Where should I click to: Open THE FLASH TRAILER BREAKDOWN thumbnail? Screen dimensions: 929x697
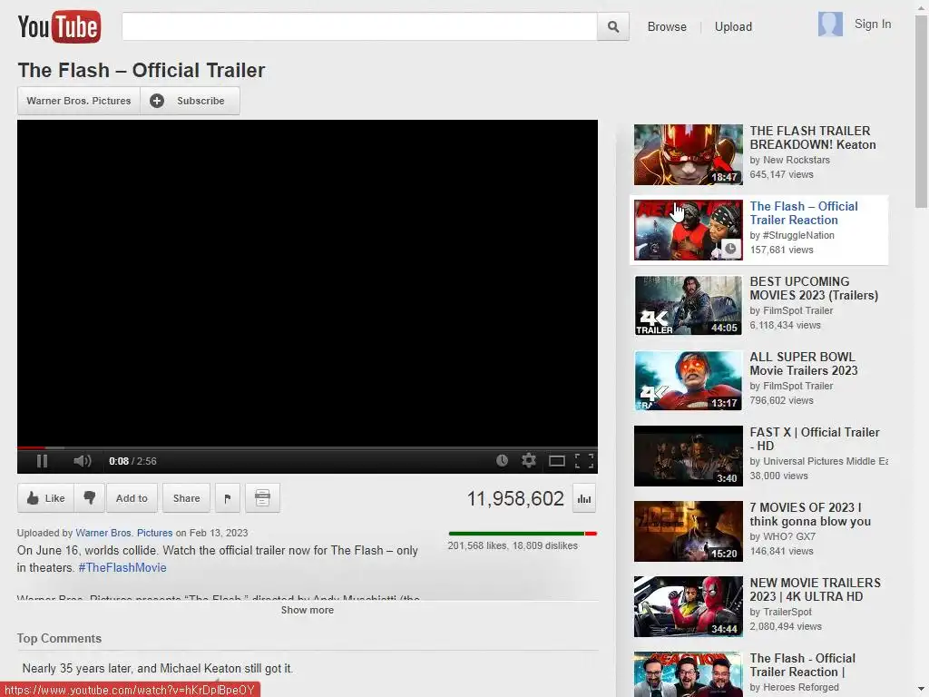(x=688, y=154)
